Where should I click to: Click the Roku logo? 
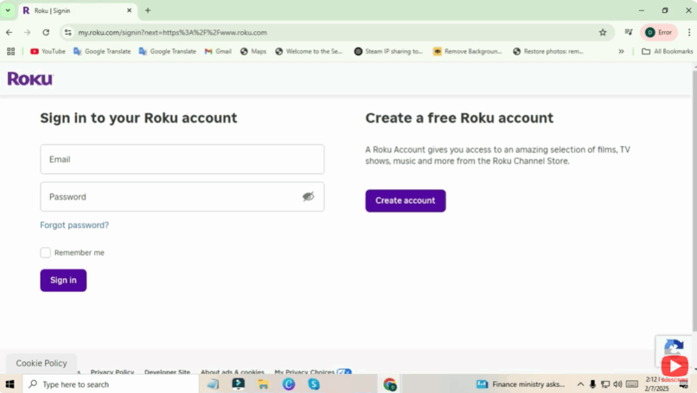(30, 78)
